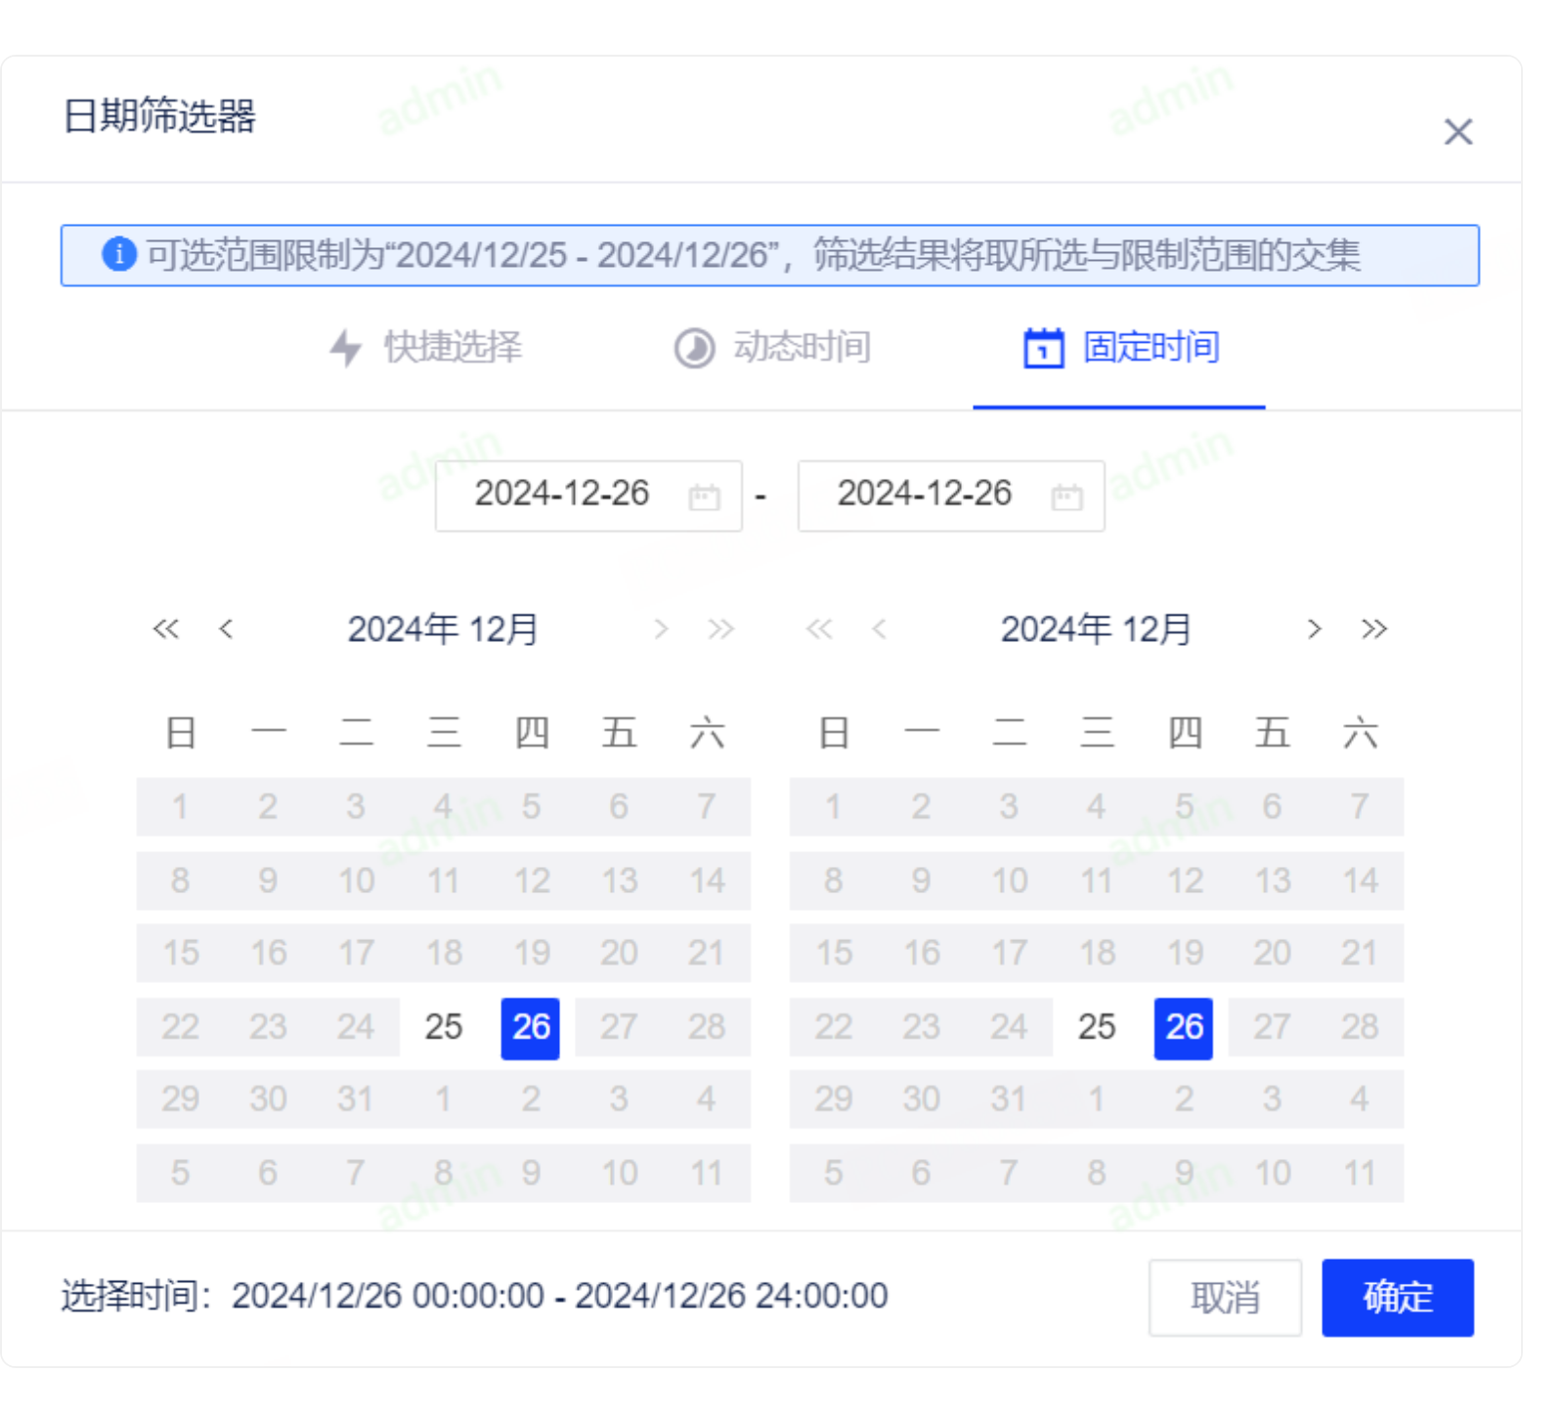
Task: Switch to 快捷选择 tab
Action: pyautogui.click(x=453, y=347)
